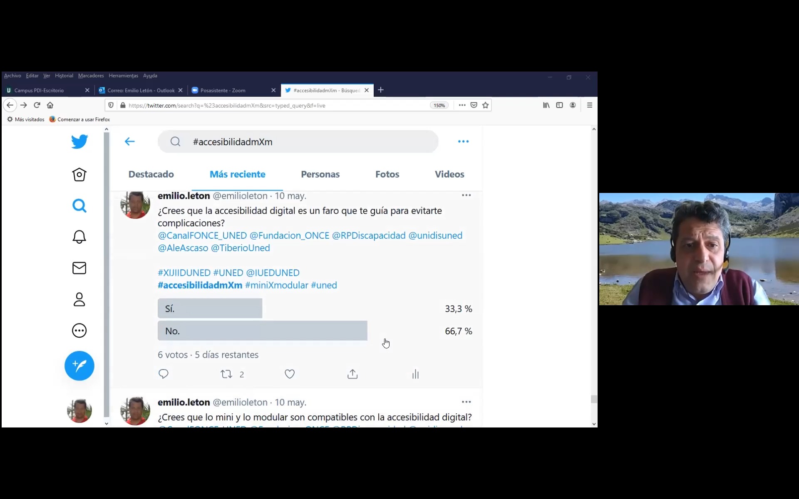This screenshot has height=499, width=799.
Task: Click first tweet's profile picture
Action: tap(135, 204)
